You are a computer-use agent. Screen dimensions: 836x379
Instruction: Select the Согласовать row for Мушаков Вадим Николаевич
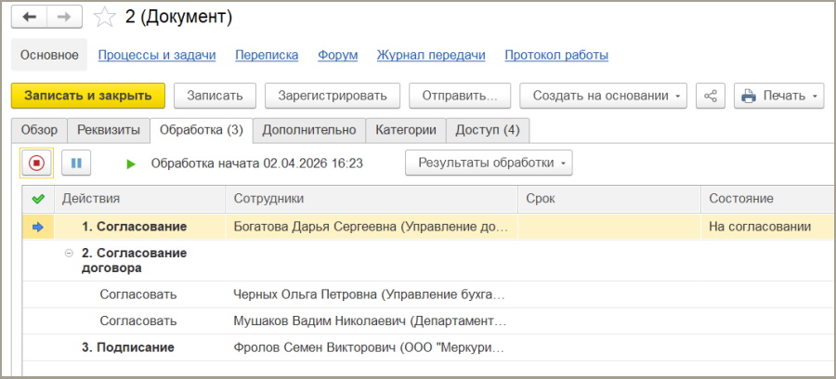point(428,321)
